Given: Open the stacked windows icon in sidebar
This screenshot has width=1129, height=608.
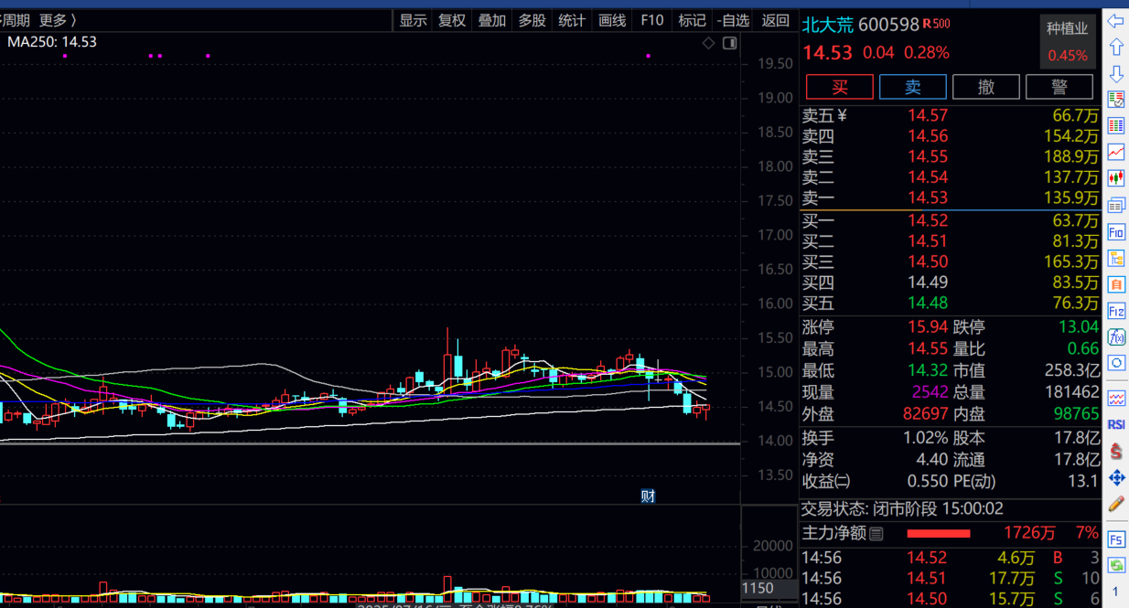Looking at the screenshot, I should tap(1115, 205).
